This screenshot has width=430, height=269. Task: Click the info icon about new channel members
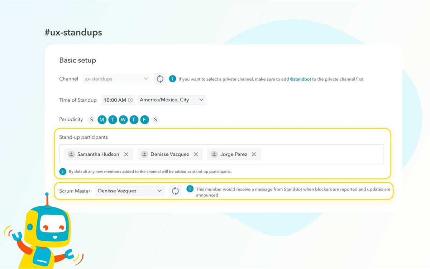[x=63, y=171]
